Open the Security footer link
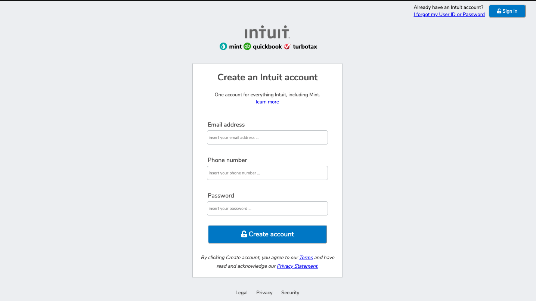The image size is (536, 301). (290, 292)
